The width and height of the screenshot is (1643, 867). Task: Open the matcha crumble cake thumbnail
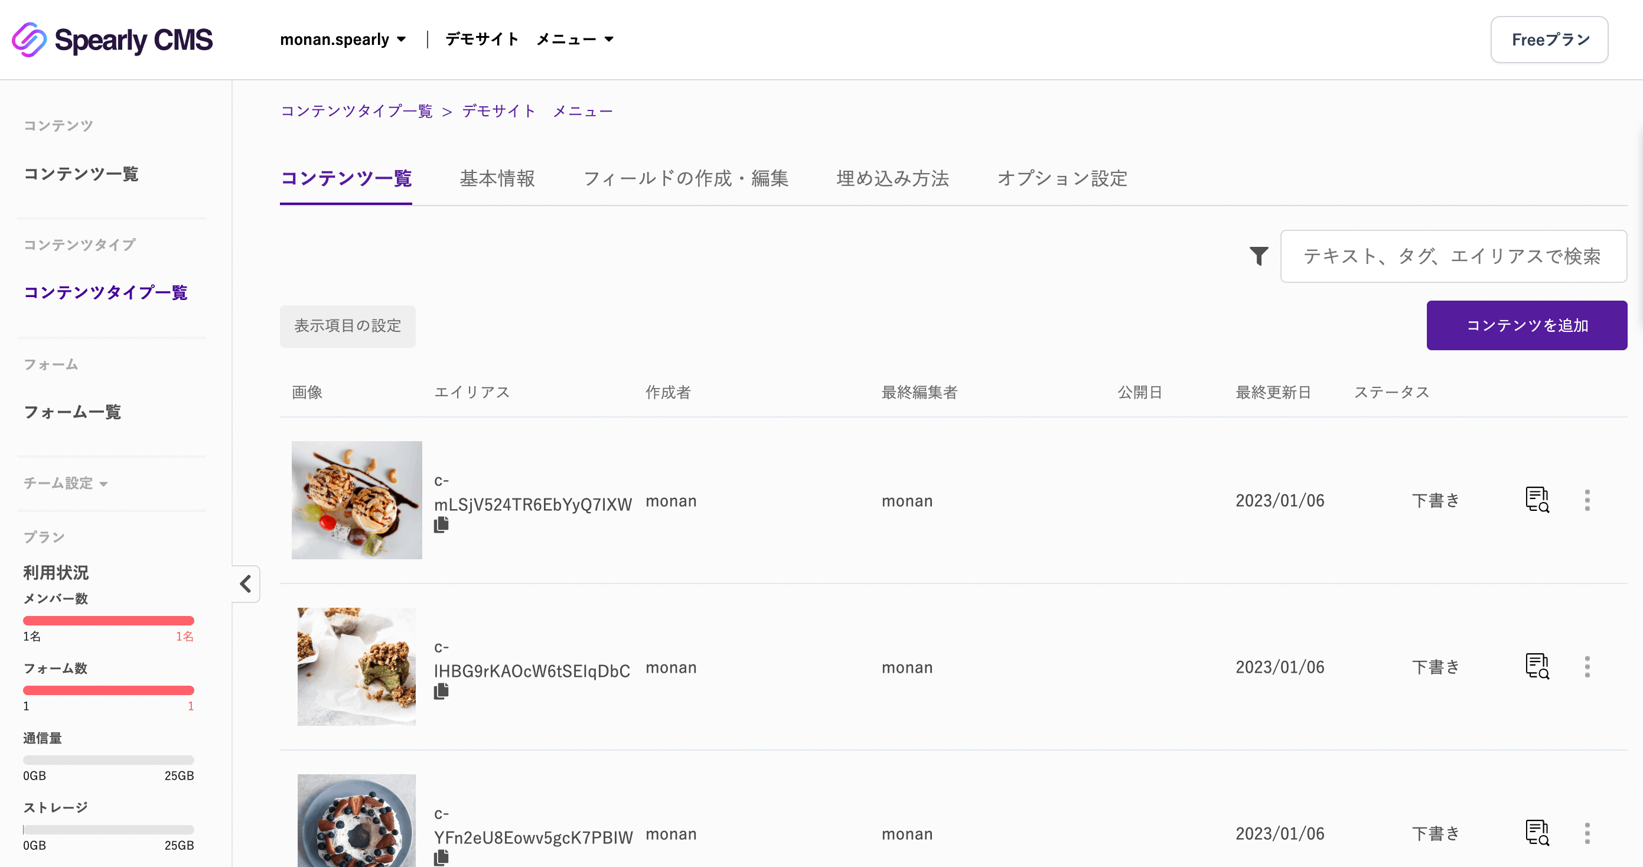click(x=357, y=667)
